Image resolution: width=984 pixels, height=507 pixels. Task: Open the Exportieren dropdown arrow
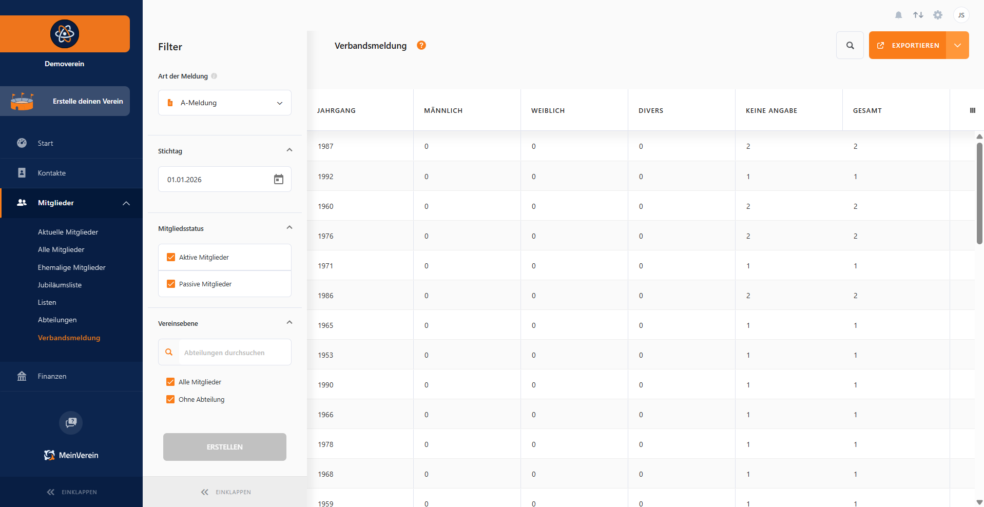point(957,45)
